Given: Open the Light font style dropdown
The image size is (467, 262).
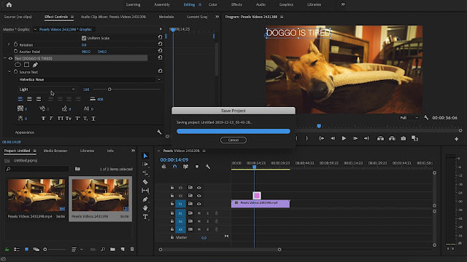Looking at the screenshot, I should tap(47, 90).
